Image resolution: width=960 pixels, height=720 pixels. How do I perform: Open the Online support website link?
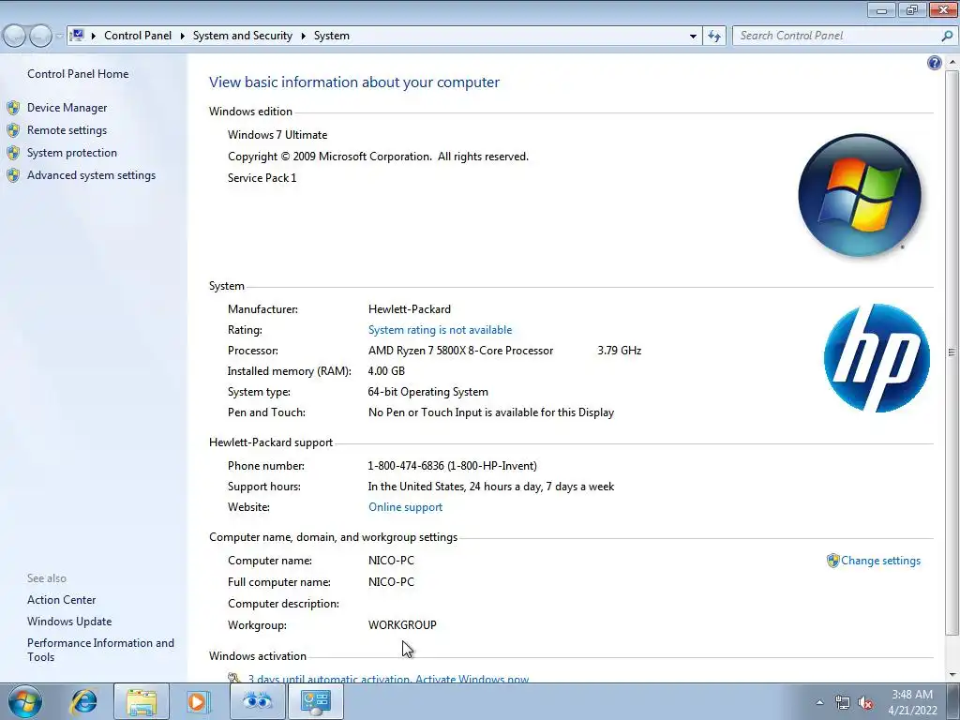(x=405, y=507)
